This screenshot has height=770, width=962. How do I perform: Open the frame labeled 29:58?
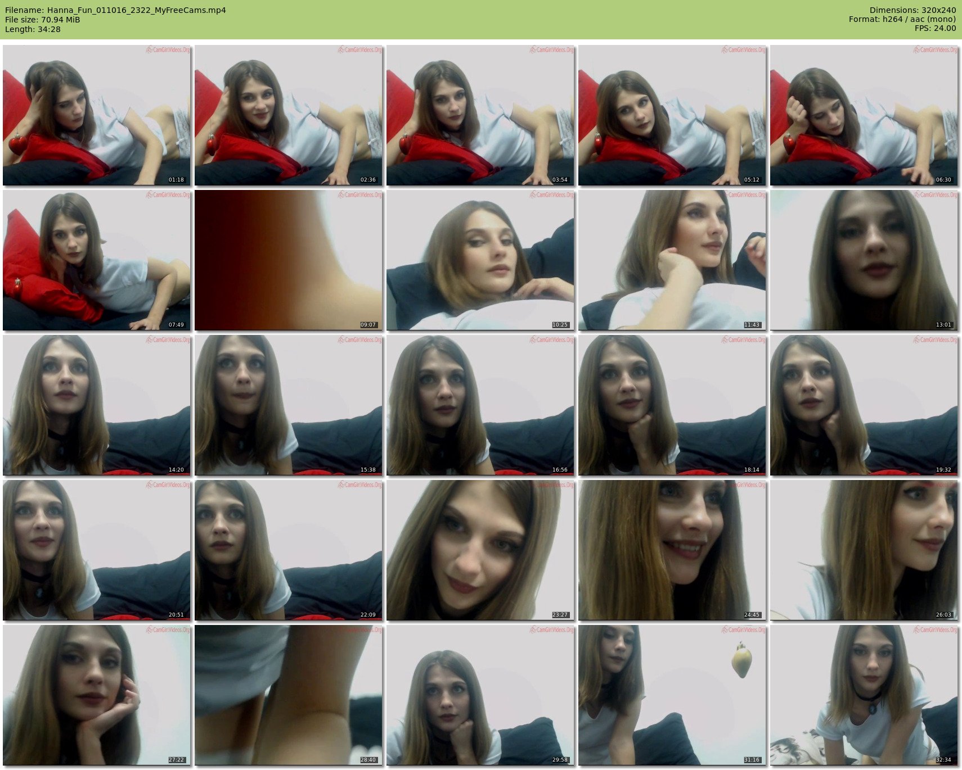pyautogui.click(x=480, y=695)
